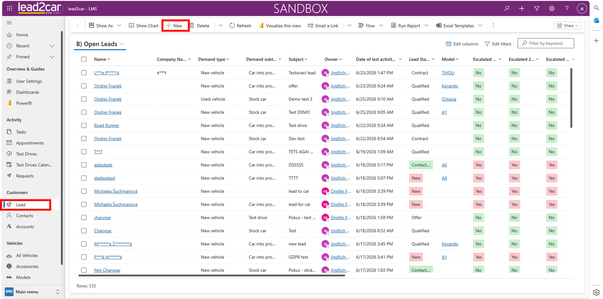The height and width of the screenshot is (299, 603).
Task: Click the horizontal scrollbar under the grid
Action: pyautogui.click(x=211, y=276)
